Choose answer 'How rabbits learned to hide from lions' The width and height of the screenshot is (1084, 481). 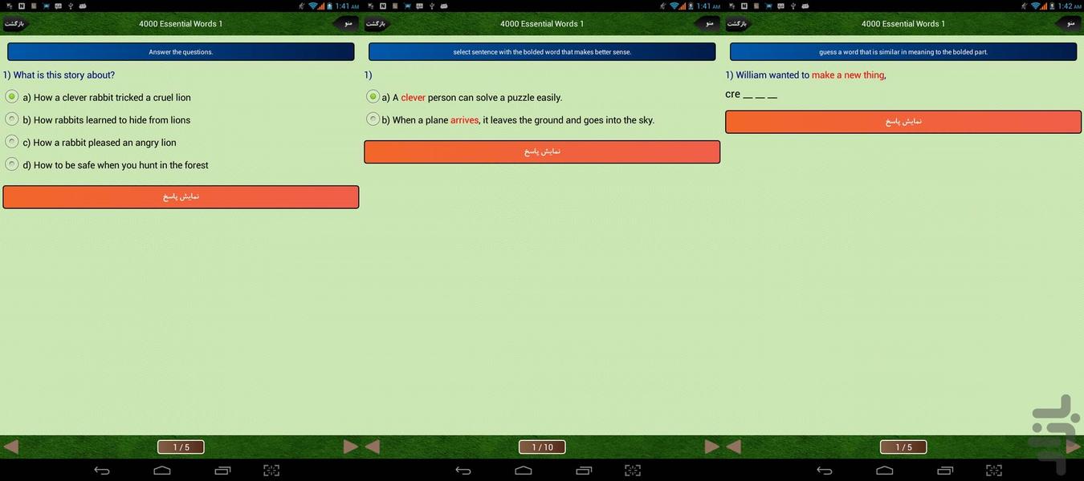point(12,119)
